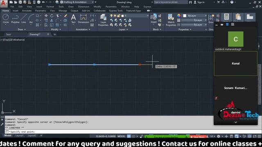The height and width of the screenshot is (147, 262).
Task: Activate the Trim tool
Action: 57,16
